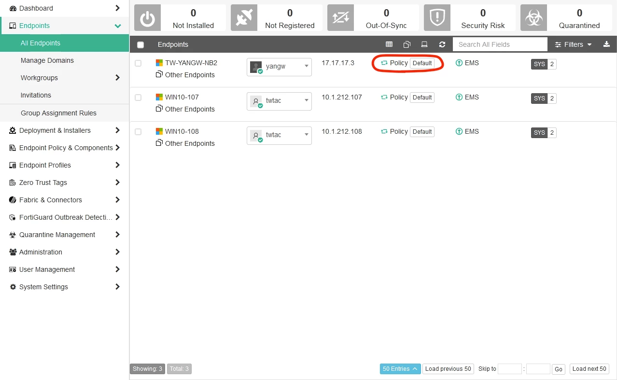Expand the Workgroups submenu chevron

click(117, 78)
